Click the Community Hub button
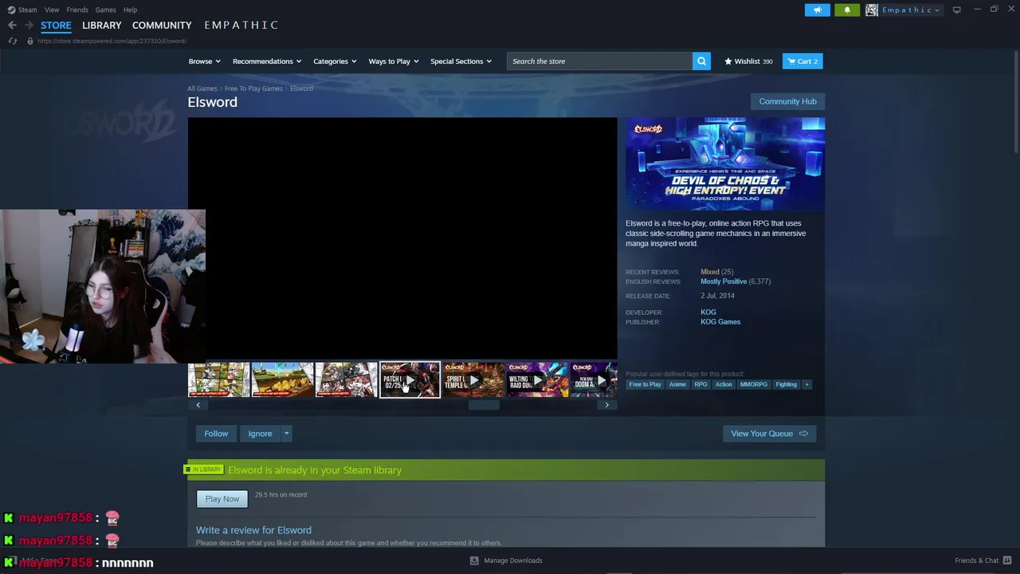This screenshot has width=1020, height=574. coord(787,101)
